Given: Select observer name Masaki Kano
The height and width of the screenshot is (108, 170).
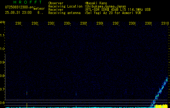Looking at the screenshot, I should coord(96,3).
